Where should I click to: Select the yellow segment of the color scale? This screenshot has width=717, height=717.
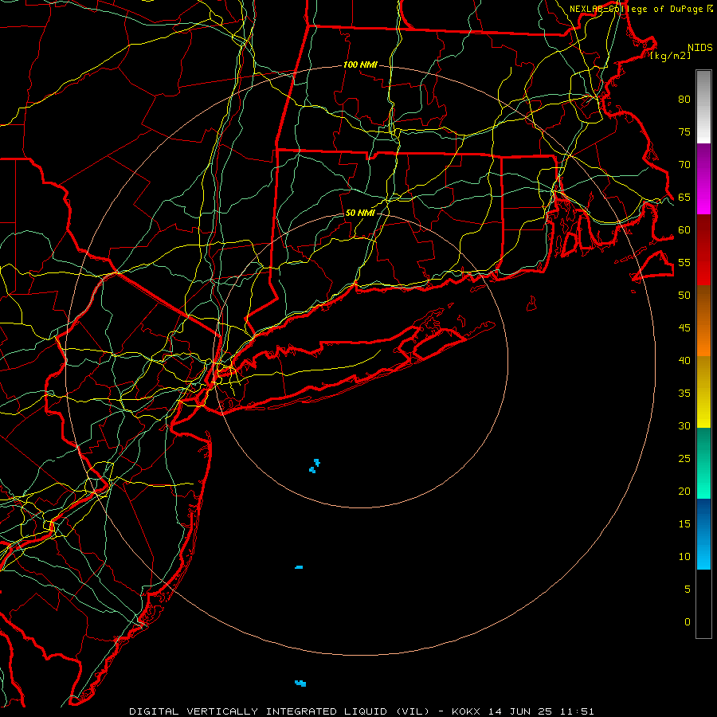703,392
